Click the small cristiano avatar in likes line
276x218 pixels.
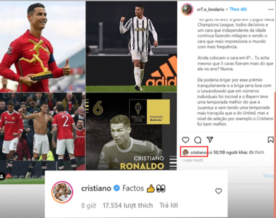pyautogui.click(x=186, y=152)
